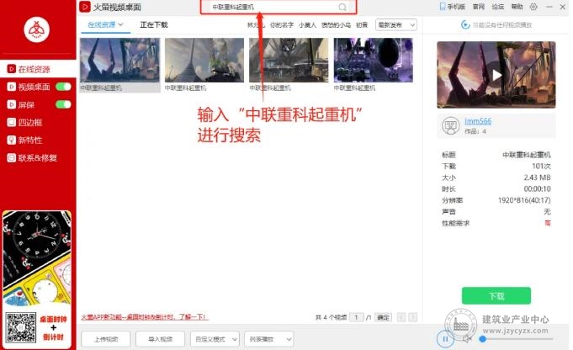The image size is (573, 350).
Task: Click the firefly logo in the sidebar
Action: (x=36, y=29)
